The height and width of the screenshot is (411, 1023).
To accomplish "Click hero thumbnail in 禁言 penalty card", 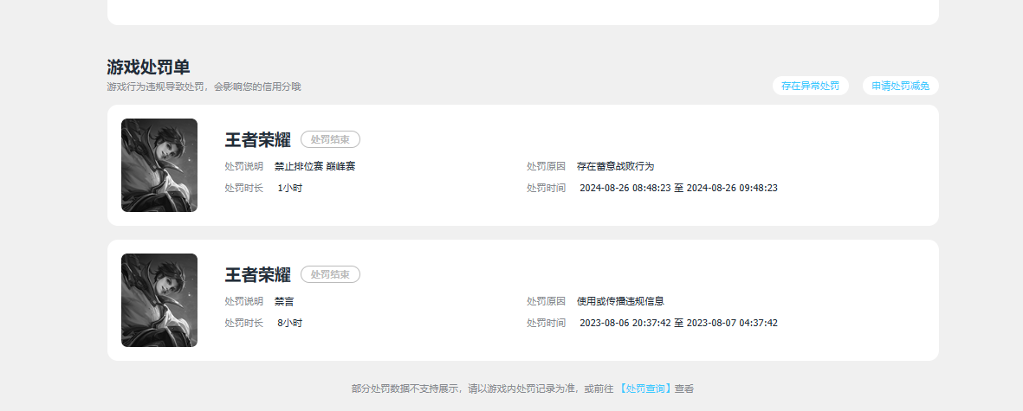I will [x=159, y=300].
